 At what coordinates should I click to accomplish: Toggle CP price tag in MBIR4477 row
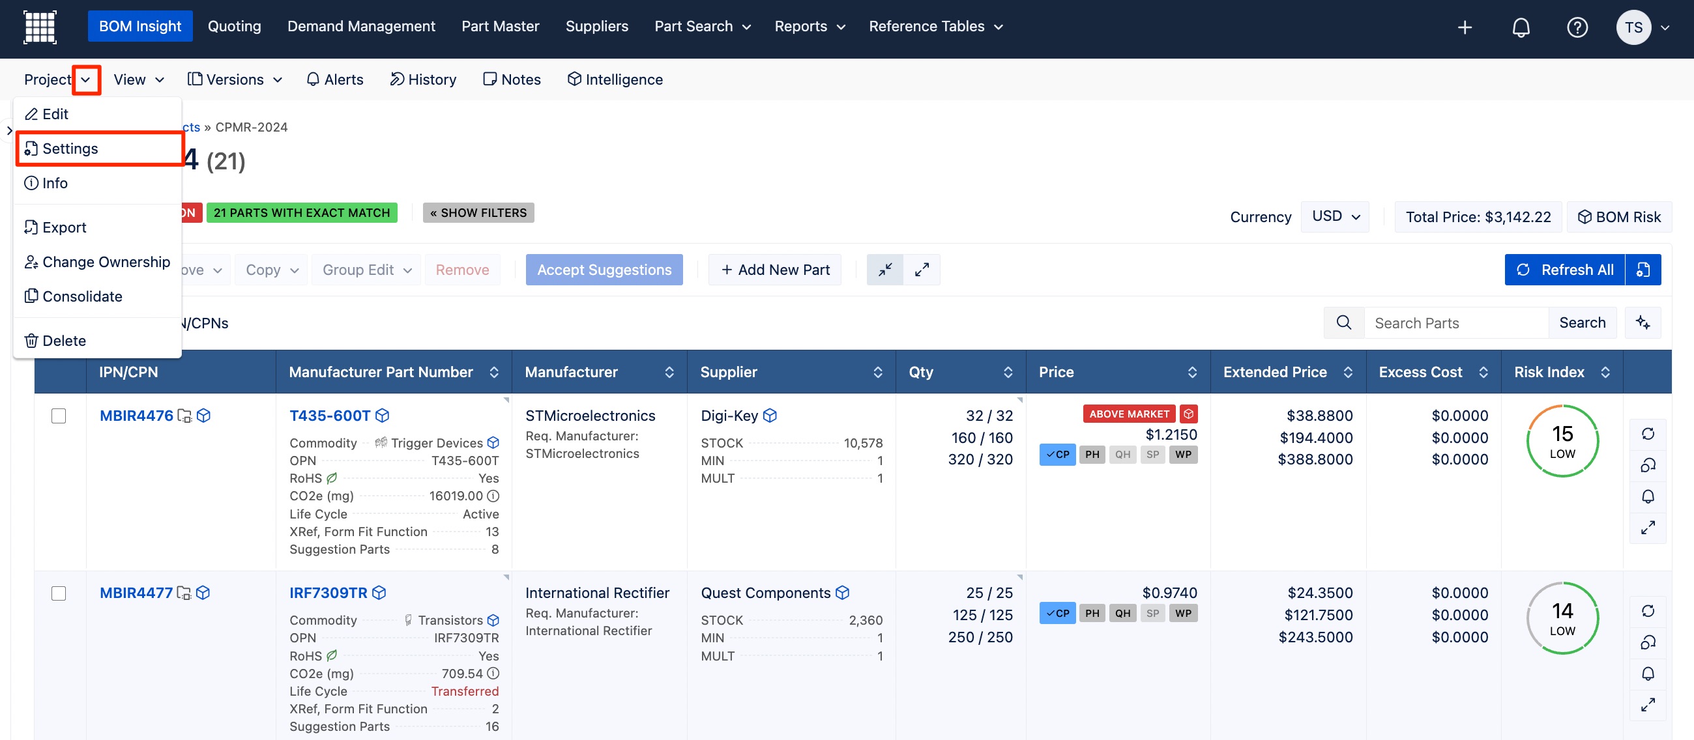(1057, 613)
